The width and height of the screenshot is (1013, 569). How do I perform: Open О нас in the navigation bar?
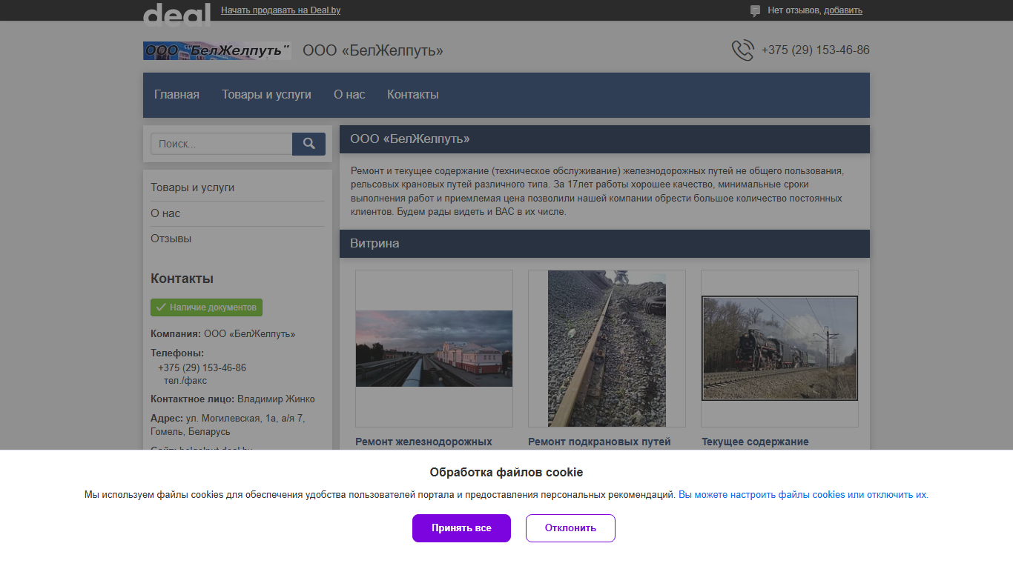point(349,95)
